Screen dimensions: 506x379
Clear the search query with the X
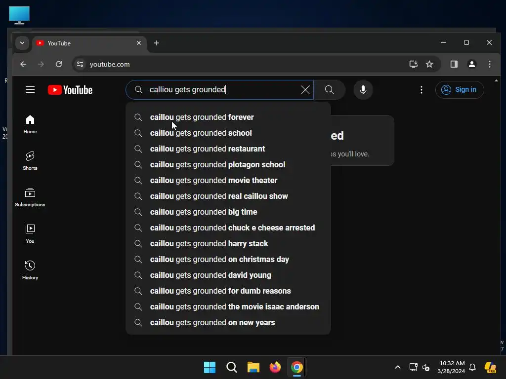coord(305,90)
